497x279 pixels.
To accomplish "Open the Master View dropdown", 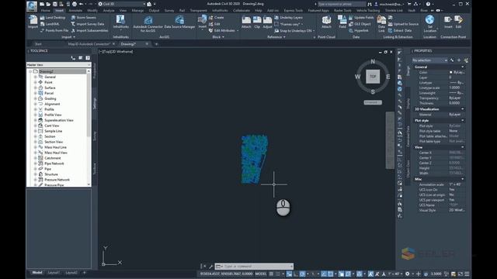I will point(59,64).
